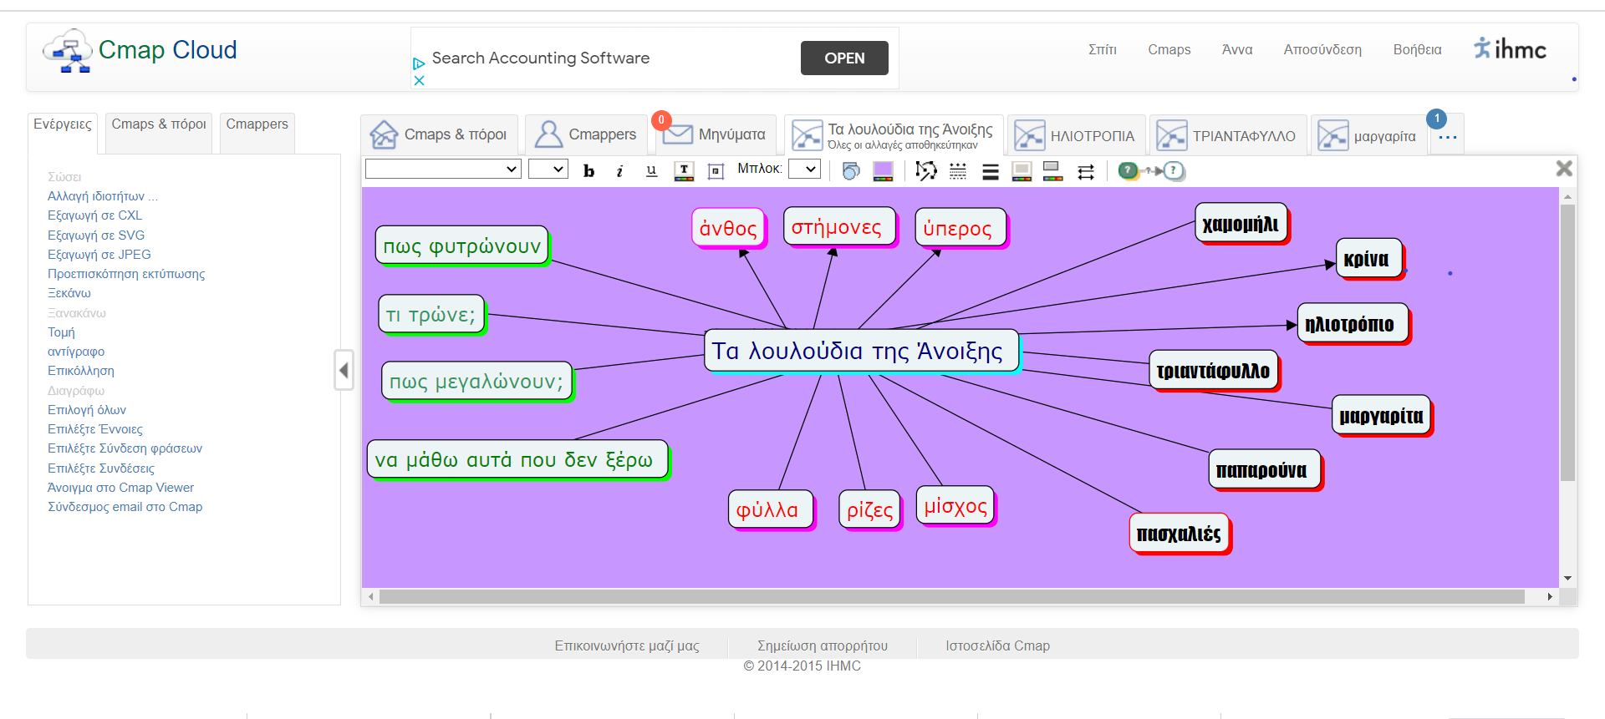Click Άνοιγμα στο Cmap Viewer
The width and height of the screenshot is (1605, 719).
(x=120, y=488)
